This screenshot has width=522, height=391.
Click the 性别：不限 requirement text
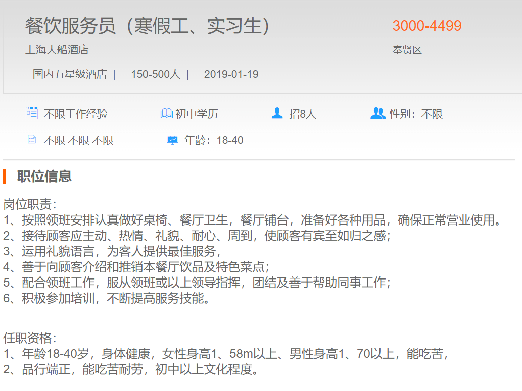pos(416,114)
